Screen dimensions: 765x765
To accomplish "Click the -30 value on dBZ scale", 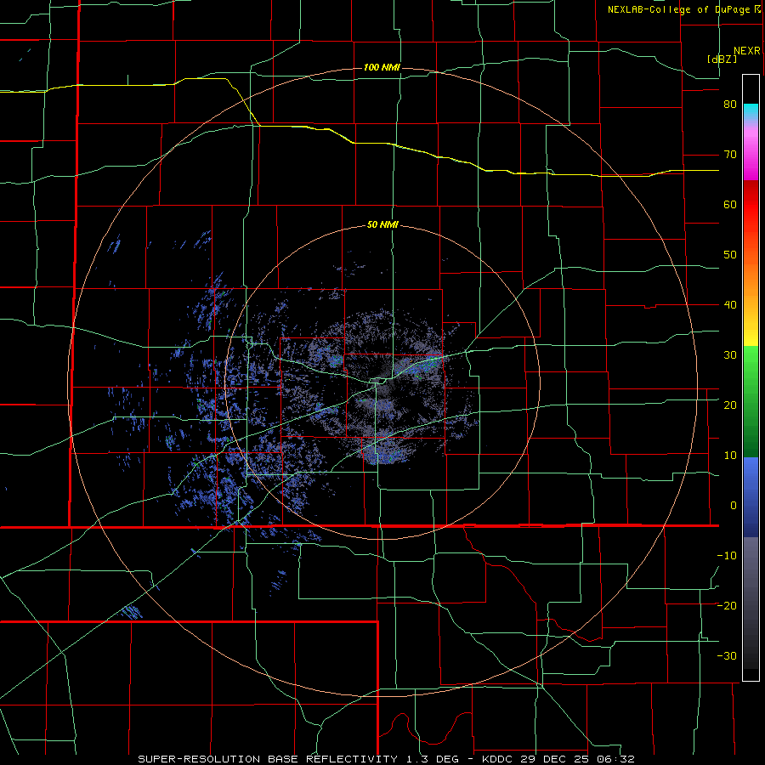I will 727,655.
